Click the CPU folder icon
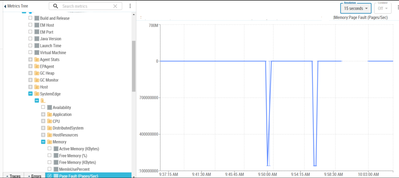The width and height of the screenshot is (399, 178). pos(49,121)
